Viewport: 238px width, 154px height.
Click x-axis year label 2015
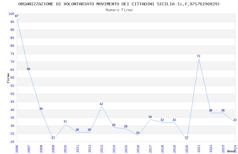click(126, 149)
